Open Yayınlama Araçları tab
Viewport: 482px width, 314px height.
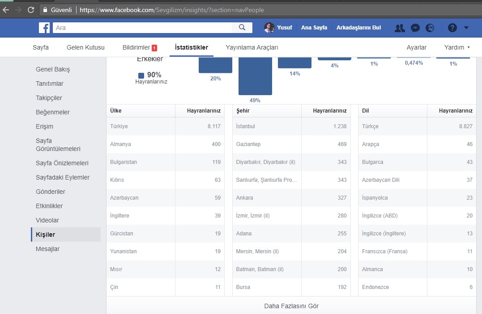coord(252,47)
